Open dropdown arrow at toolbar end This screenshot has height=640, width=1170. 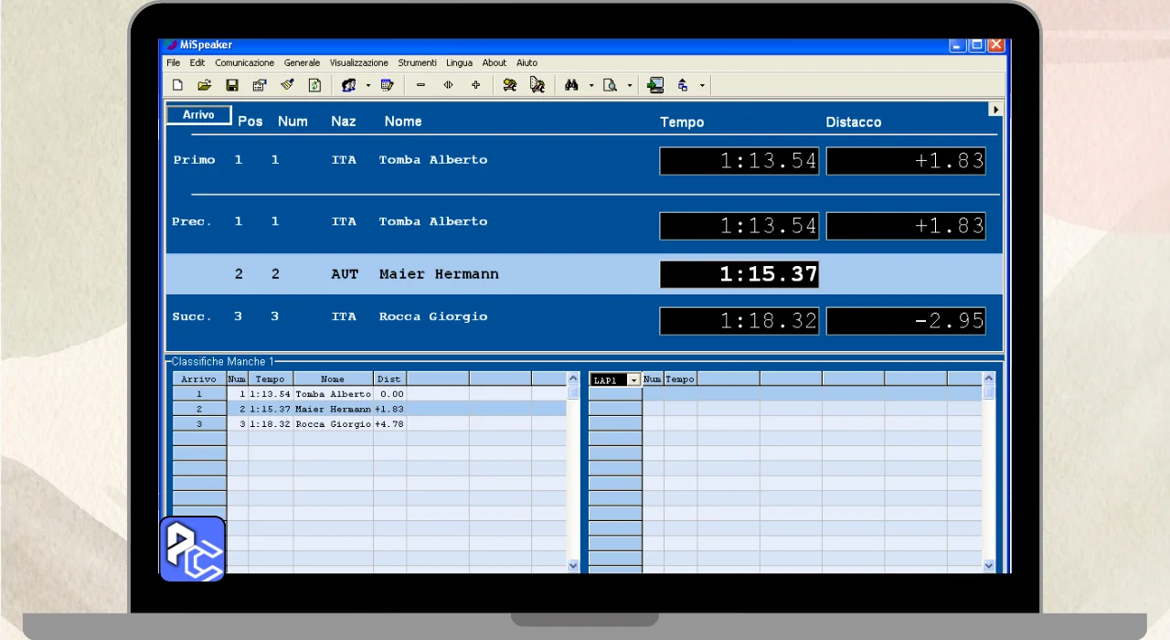click(x=702, y=86)
